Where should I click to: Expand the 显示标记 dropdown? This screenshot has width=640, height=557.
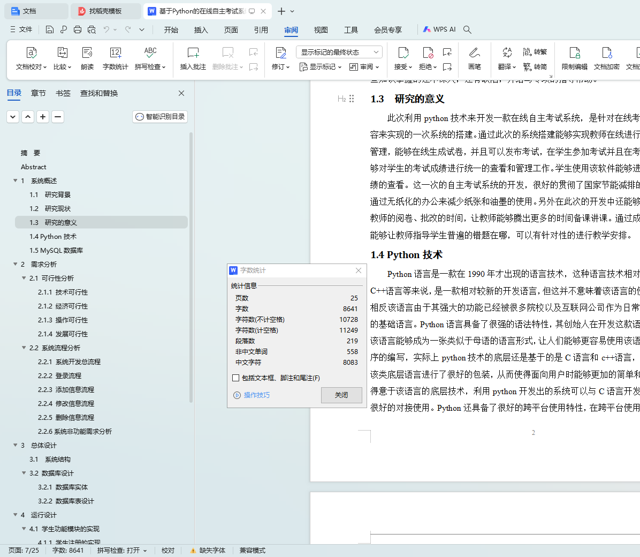click(321, 66)
